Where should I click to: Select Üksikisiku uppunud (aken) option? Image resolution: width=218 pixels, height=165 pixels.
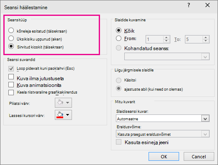11,38
